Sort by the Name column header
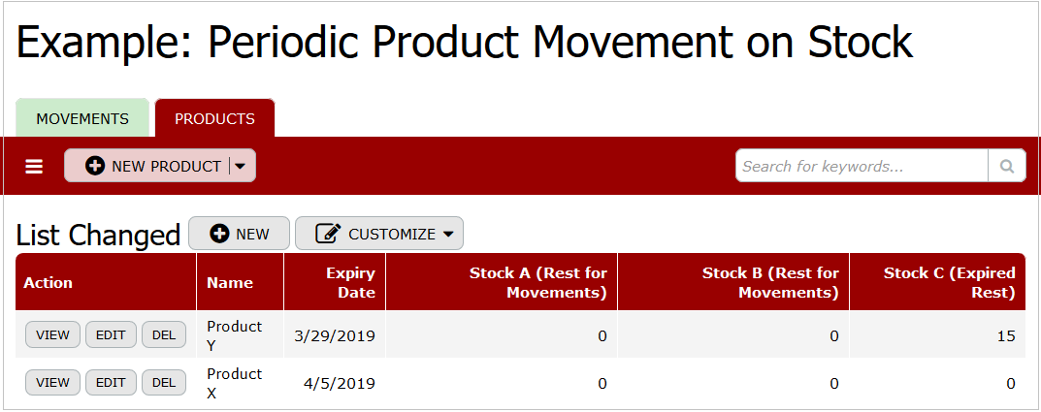This screenshot has height=412, width=1041. (230, 283)
